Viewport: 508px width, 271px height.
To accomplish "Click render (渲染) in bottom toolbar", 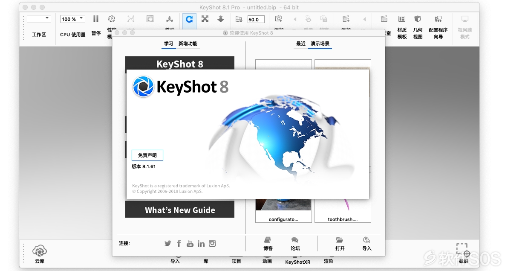I will 329,261.
